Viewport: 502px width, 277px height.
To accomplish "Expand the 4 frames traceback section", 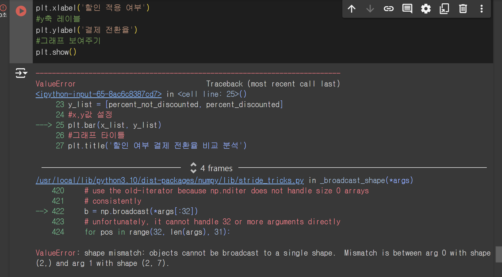I will [212, 168].
